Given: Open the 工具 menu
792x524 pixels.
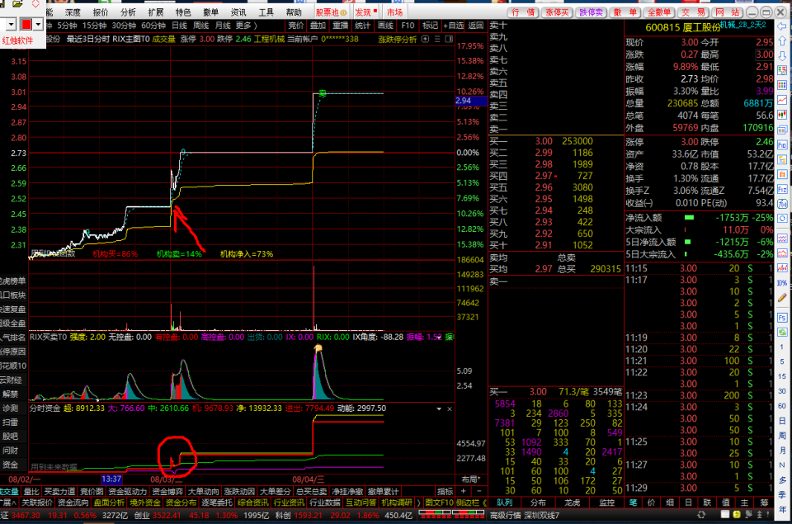Looking at the screenshot, I should point(266,12).
